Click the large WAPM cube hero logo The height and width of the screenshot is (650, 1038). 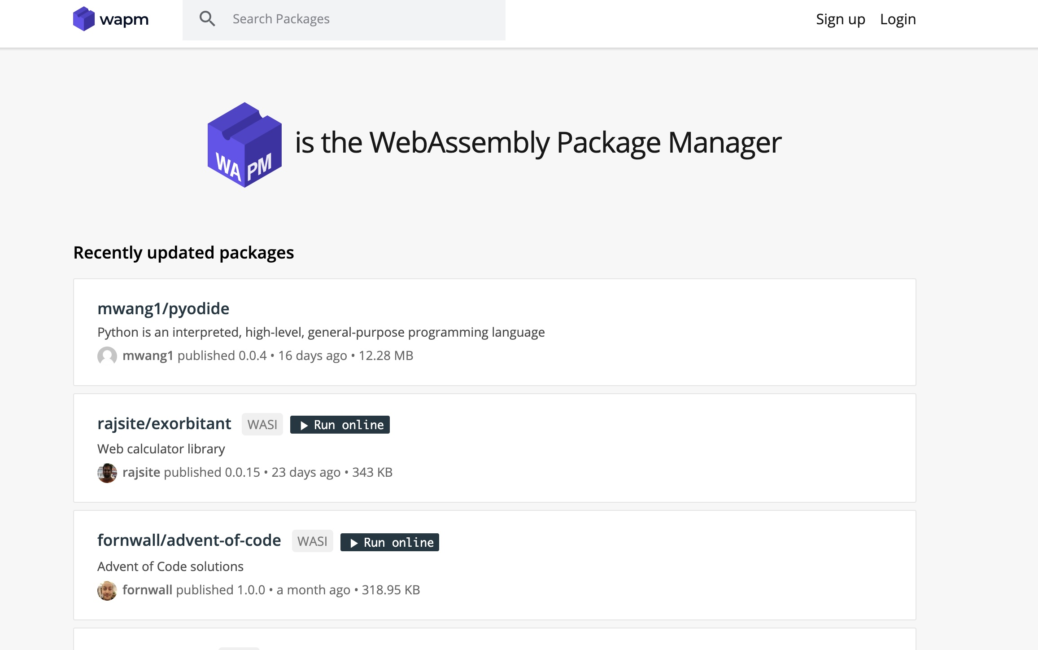click(244, 145)
